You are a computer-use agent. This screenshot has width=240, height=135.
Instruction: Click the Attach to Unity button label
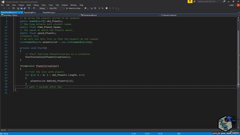[x=75, y=8]
